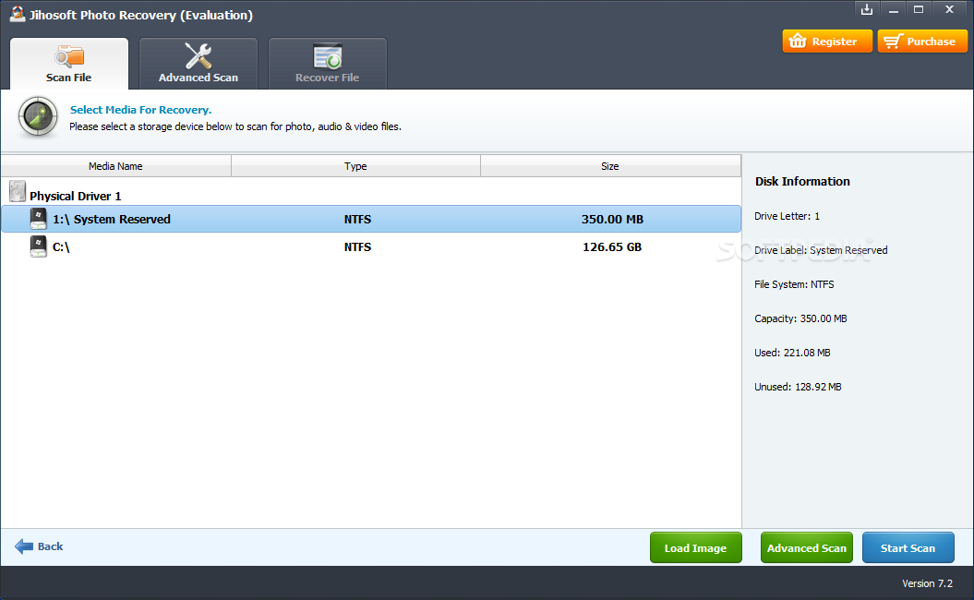974x600 pixels.
Task: Click the Physical Driver 1 hard disk icon
Action: [18, 191]
